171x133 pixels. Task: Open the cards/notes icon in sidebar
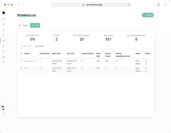[x=3, y=24]
